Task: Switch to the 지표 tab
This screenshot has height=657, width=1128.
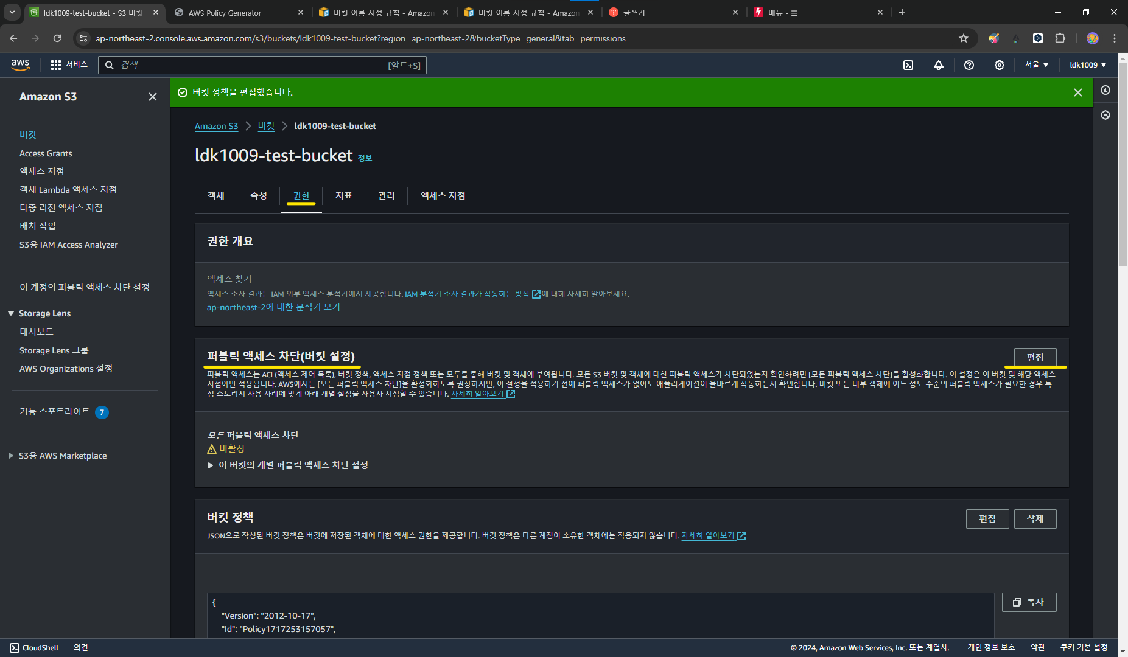Action: tap(344, 196)
